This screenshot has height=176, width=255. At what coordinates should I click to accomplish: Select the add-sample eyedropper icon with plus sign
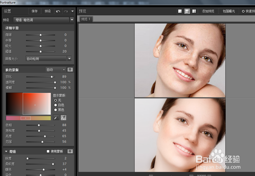coord(63,118)
